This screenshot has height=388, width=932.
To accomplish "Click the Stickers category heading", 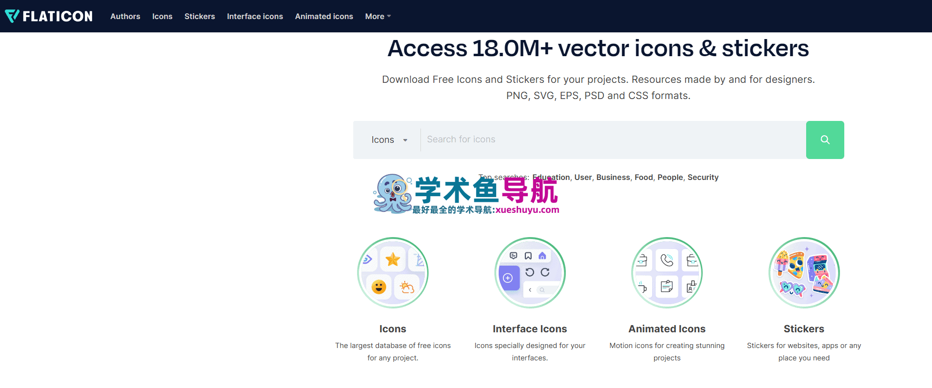I will pyautogui.click(x=804, y=329).
